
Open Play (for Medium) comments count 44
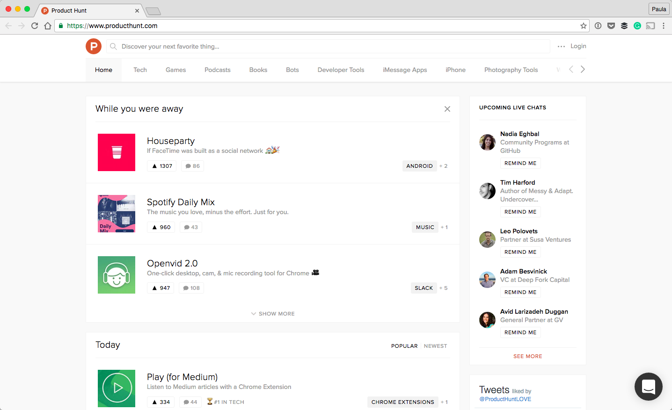pyautogui.click(x=190, y=402)
